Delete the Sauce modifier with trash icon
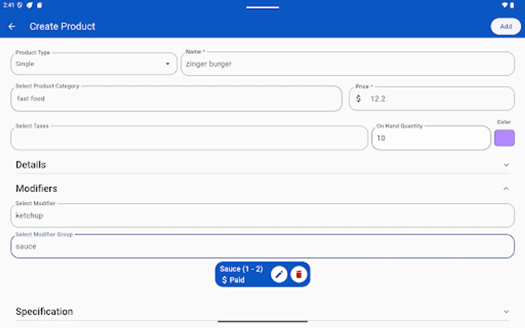Screen dimensions: 525x328 pyautogui.click(x=299, y=274)
